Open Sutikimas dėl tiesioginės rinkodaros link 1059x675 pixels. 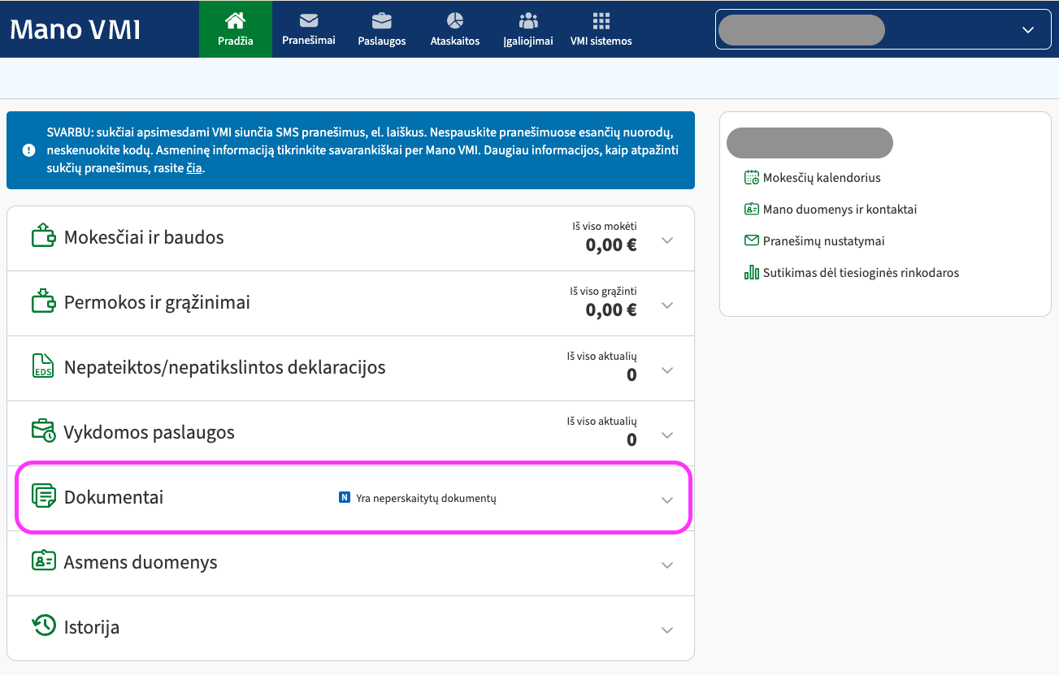pyautogui.click(x=862, y=272)
